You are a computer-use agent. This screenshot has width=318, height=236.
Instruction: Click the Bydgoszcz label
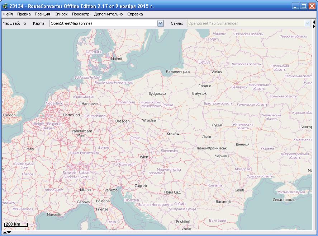[157, 94]
